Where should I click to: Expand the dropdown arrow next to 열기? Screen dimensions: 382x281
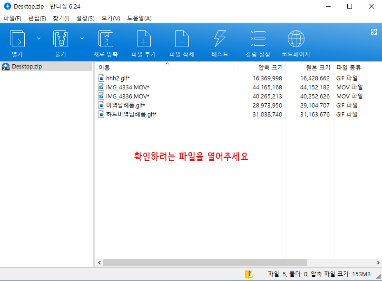tap(39, 39)
